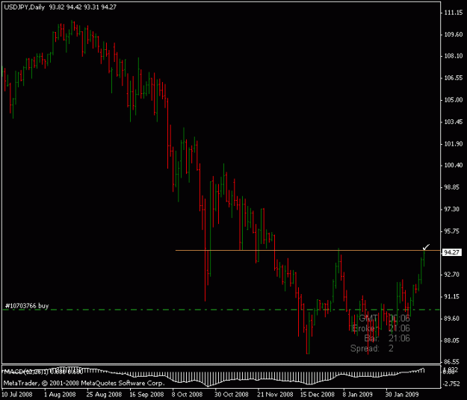Click price scale value 92.70
Viewport: 467px width, 400px height.
[452, 274]
